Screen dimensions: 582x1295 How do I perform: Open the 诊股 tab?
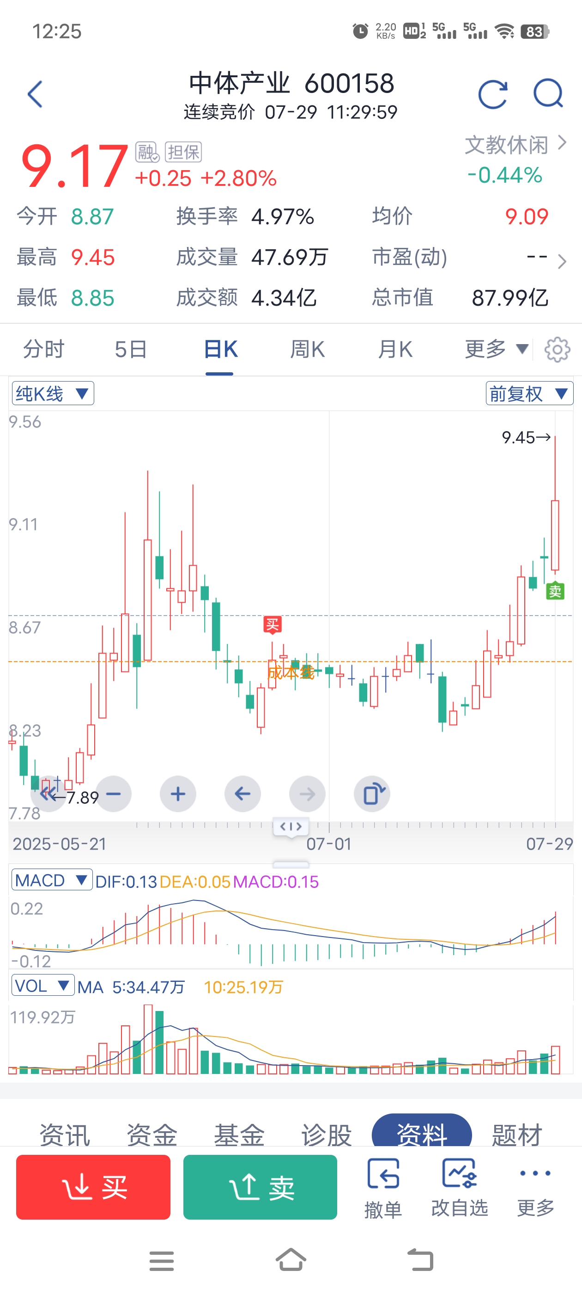(x=327, y=1135)
